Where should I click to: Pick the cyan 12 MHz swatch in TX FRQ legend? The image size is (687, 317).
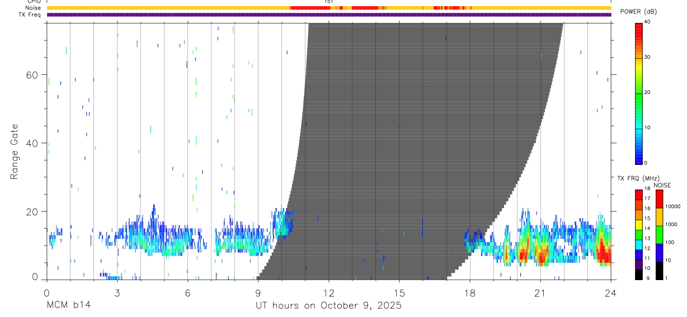coord(638,244)
